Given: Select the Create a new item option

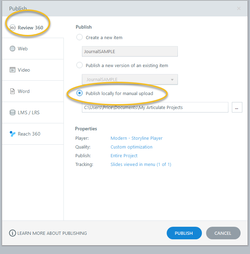Looking at the screenshot, I should [x=79, y=37].
